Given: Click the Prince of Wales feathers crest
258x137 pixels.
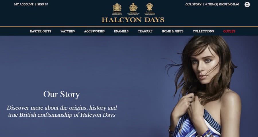Looking at the screenshot, I should 150,9.
